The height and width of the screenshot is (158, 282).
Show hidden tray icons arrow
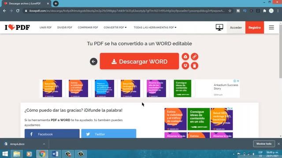(234, 154)
